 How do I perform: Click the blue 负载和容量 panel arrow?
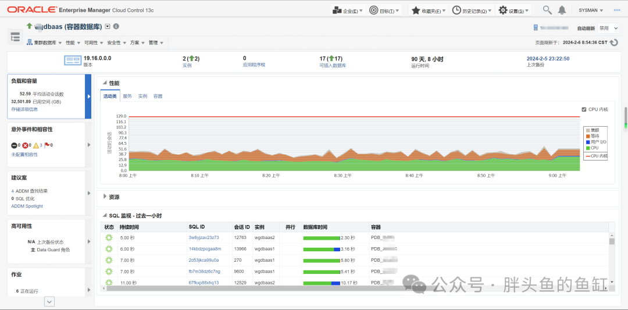(88, 97)
